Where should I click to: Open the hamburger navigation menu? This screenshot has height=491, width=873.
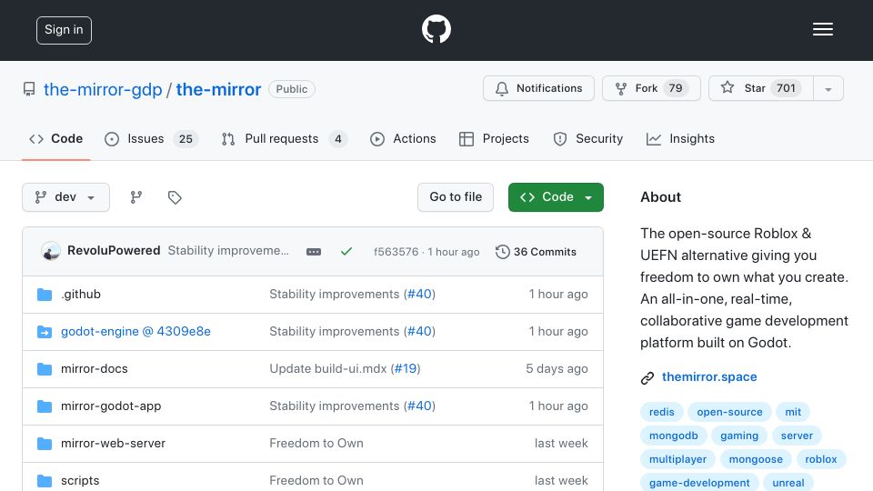pyautogui.click(x=822, y=29)
